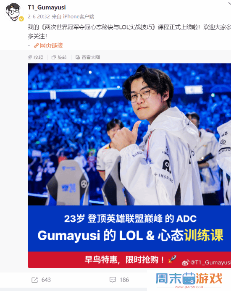The image size is (231, 291).
Task: Open the 643 reposts count
Action: [46, 280]
